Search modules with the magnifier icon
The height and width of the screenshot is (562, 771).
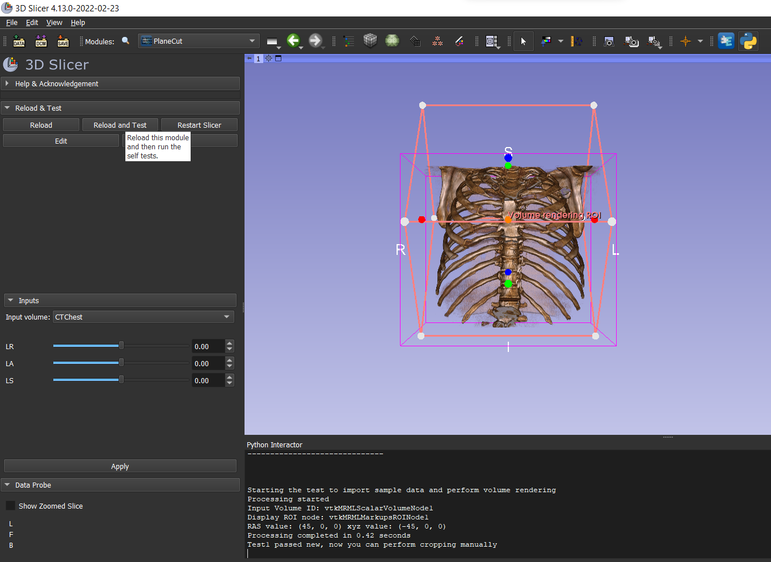pyautogui.click(x=125, y=41)
